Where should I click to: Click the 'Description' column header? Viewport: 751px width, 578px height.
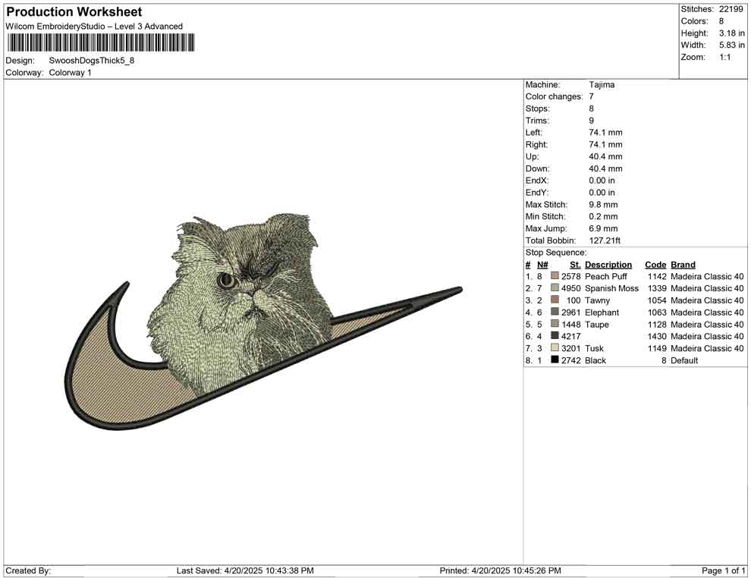pyautogui.click(x=608, y=265)
